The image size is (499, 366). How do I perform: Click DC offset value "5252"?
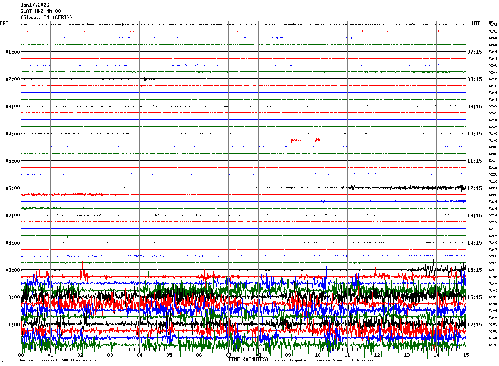pos(493,25)
